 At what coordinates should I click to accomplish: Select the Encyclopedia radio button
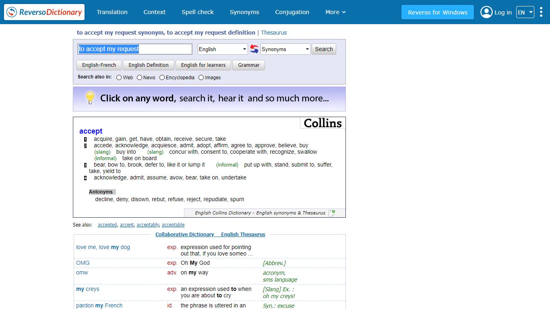click(x=162, y=78)
